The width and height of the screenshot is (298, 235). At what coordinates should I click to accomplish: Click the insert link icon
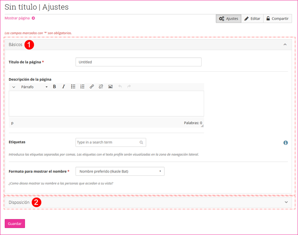click(x=92, y=87)
